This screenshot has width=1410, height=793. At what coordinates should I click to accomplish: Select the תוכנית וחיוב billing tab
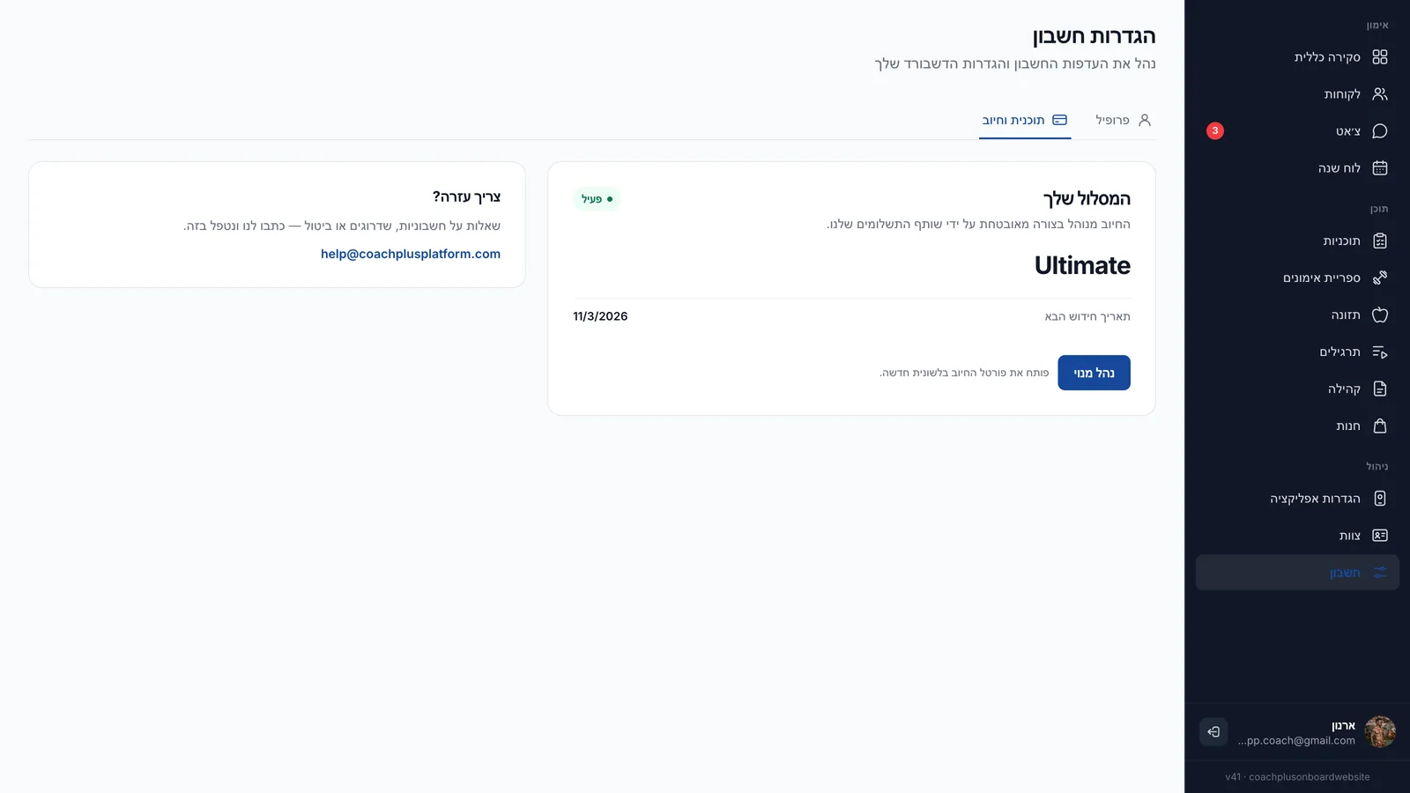pos(1025,120)
